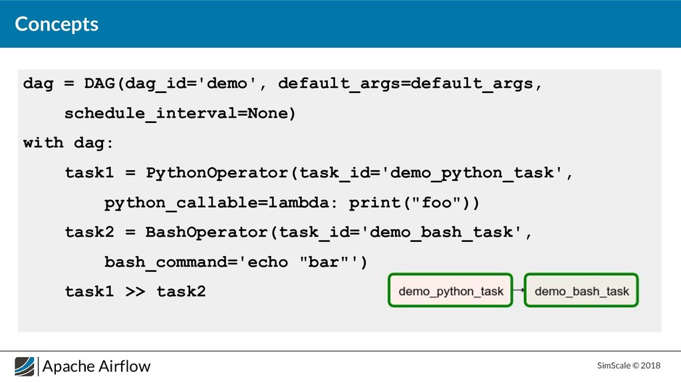
Task: Select the demo_bash_task node
Action: click(581, 291)
